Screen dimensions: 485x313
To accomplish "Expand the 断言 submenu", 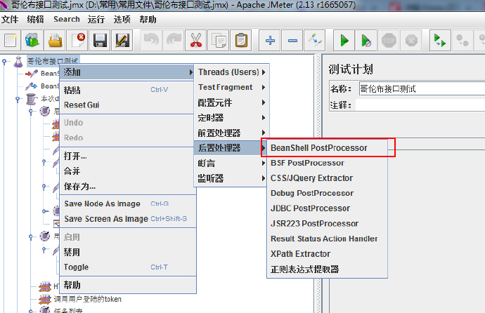I will point(231,163).
